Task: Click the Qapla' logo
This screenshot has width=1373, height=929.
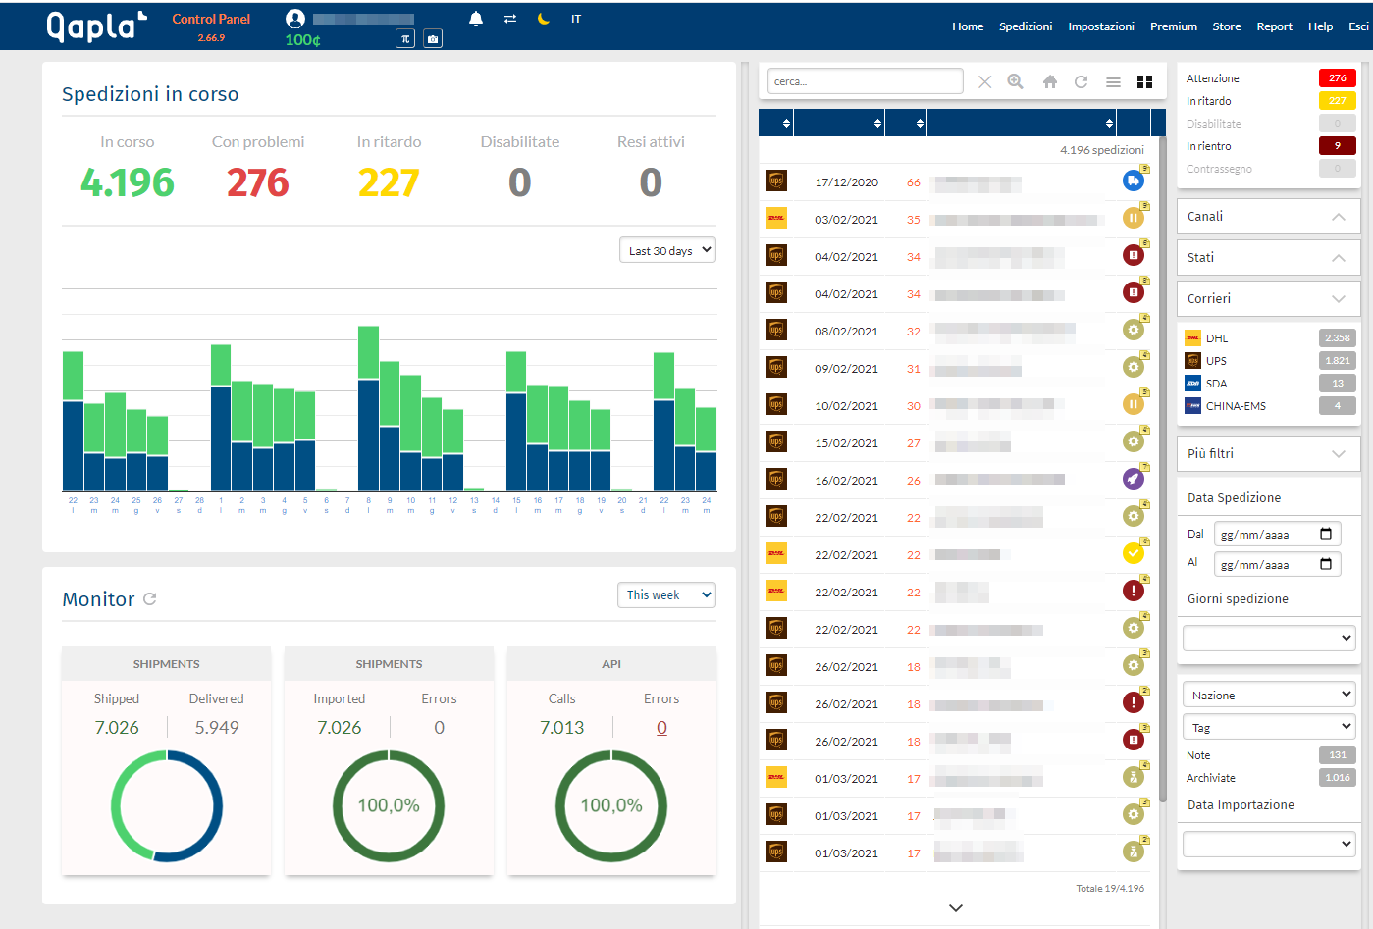Action: click(x=96, y=26)
